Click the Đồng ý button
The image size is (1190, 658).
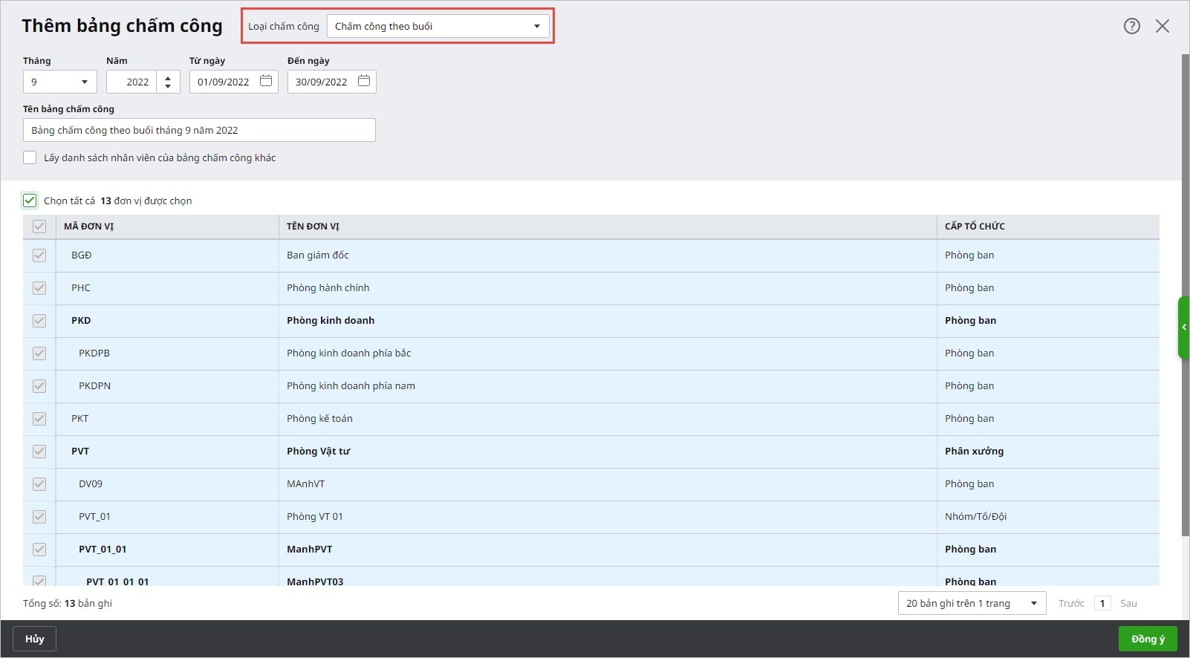[x=1148, y=639]
